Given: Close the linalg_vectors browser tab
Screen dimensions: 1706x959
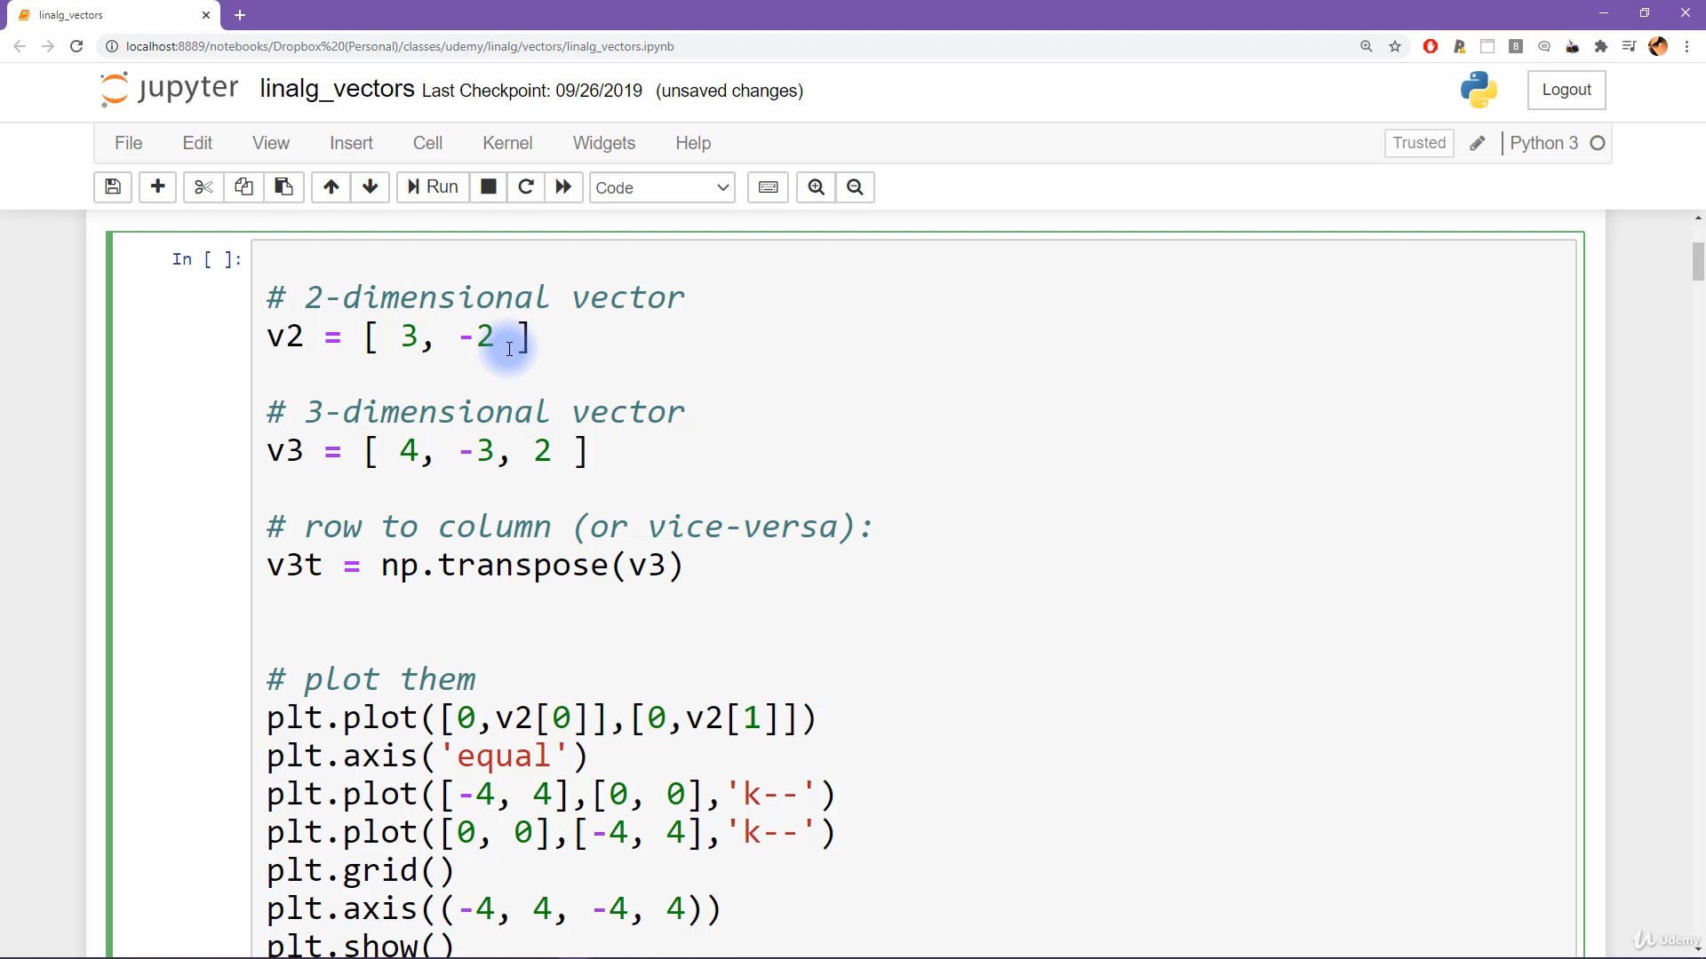Looking at the screenshot, I should click(x=206, y=15).
